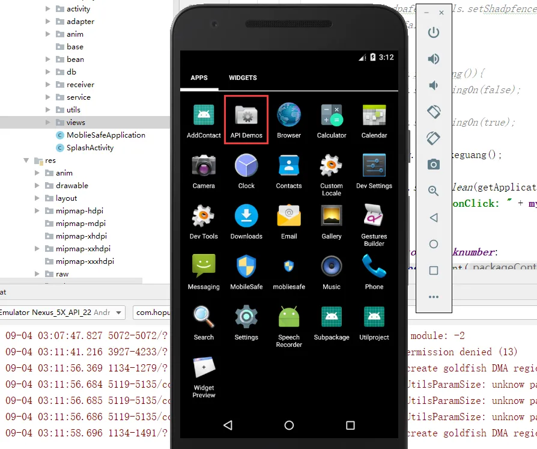Switch to the WIDGETS tab
537x449 pixels.
click(243, 78)
